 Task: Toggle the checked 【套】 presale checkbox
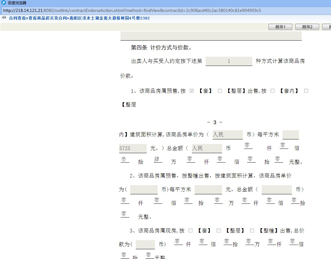(x=192, y=91)
